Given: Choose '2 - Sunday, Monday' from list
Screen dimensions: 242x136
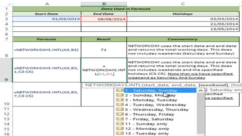Looking at the screenshot, I should pyautogui.click(x=150, y=95).
